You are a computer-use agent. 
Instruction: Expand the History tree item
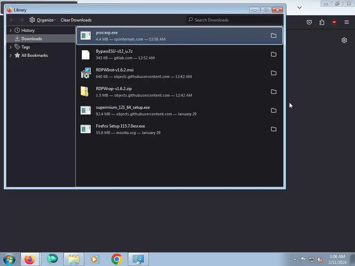(10, 30)
